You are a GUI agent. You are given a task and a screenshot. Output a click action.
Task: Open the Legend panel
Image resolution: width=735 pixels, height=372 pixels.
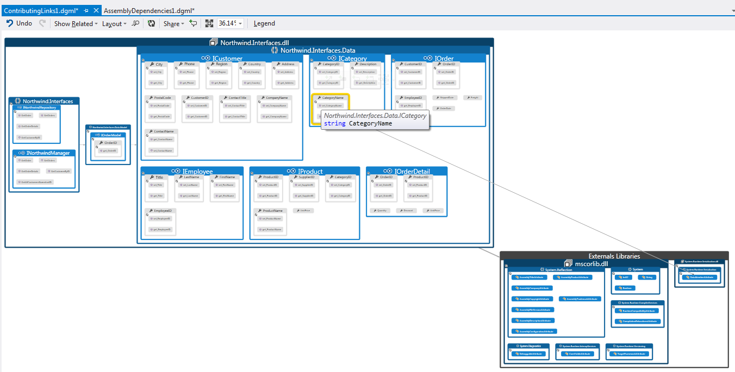click(x=264, y=23)
